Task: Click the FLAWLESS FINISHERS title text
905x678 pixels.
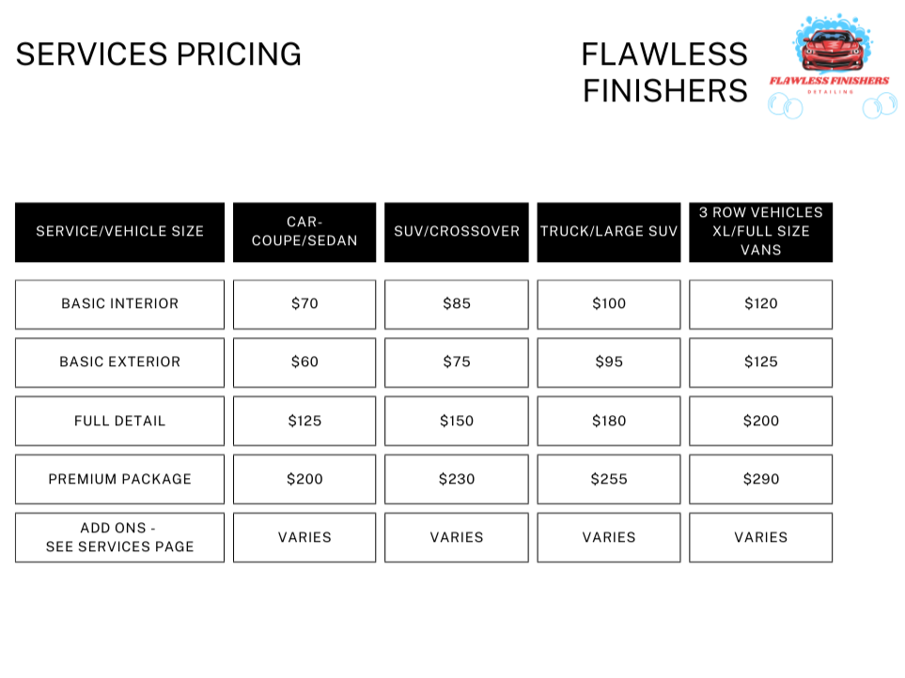Action: (x=664, y=72)
